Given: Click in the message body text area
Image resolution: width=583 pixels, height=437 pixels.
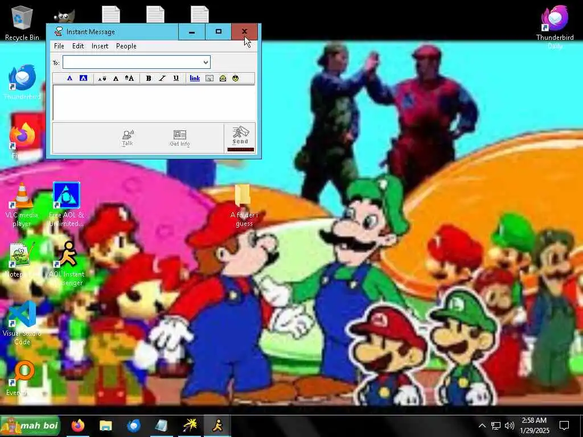Looking at the screenshot, I should point(154,103).
